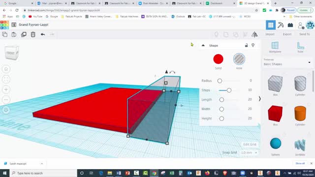Open the Snap Grid size dropdown
Viewport: 315px width, 177px height.
[x=249, y=152]
